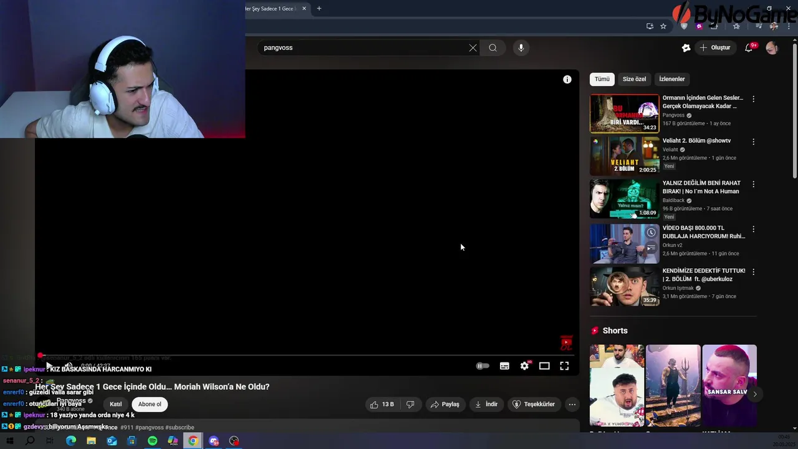798x449 pixels.
Task: Start voice search with the microphone icon
Action: 521,47
